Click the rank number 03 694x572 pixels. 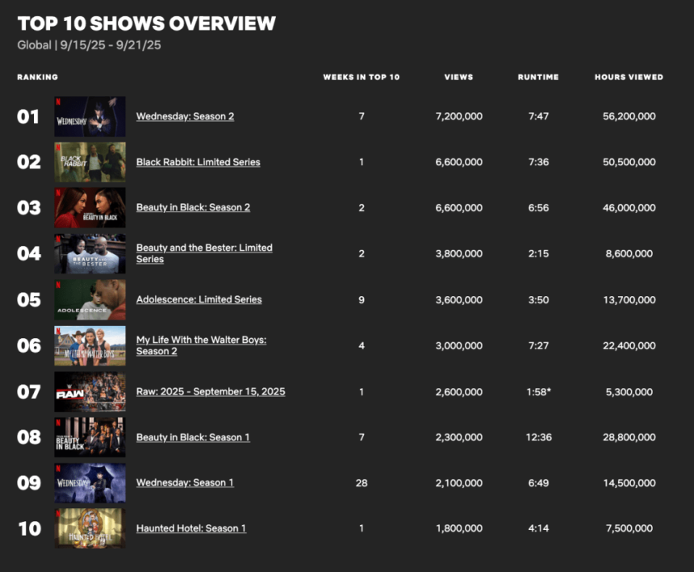click(x=29, y=208)
